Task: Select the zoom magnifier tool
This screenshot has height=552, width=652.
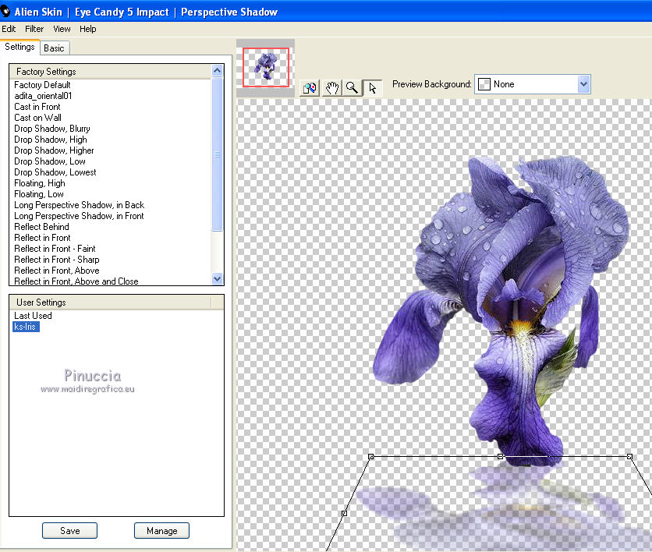Action: pyautogui.click(x=353, y=87)
